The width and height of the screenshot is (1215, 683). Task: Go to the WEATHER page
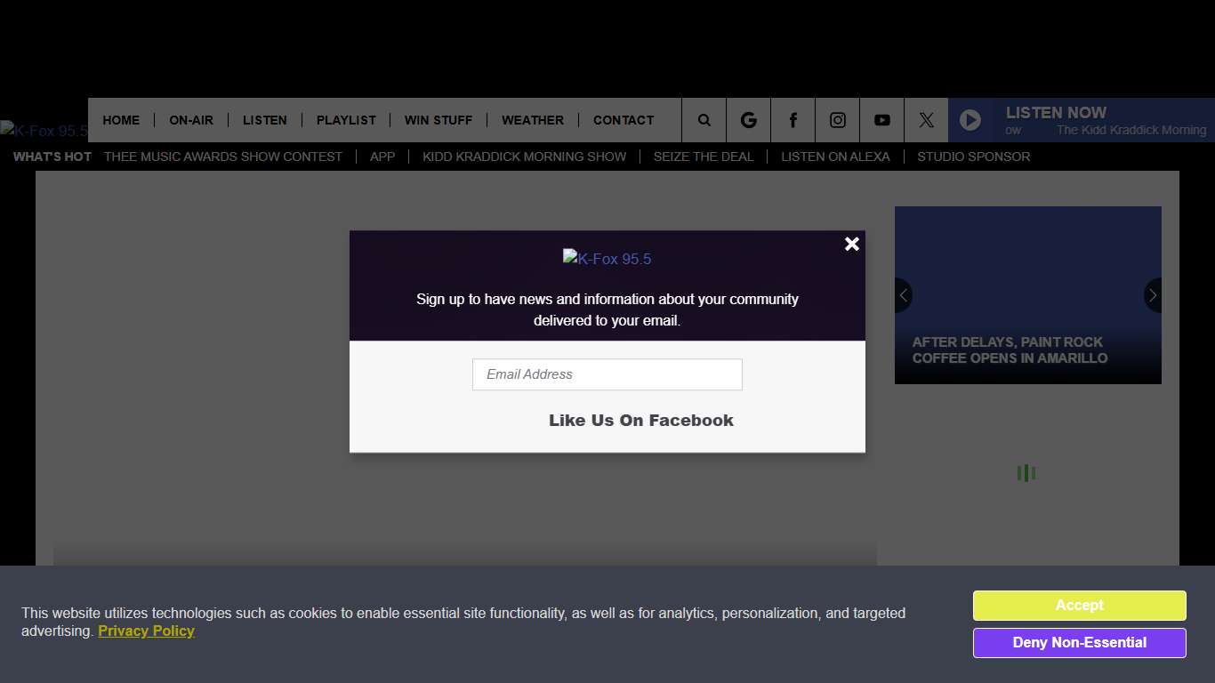tap(533, 120)
